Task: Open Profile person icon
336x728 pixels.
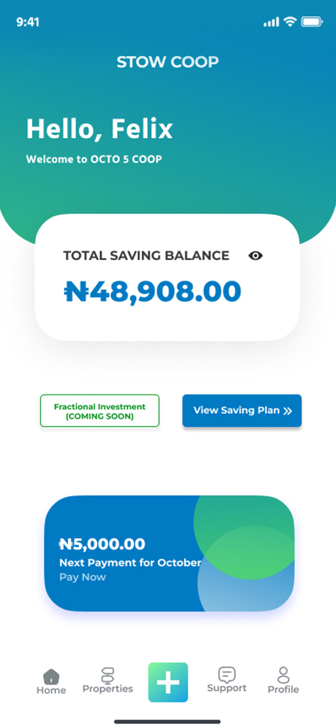Action: point(283,675)
